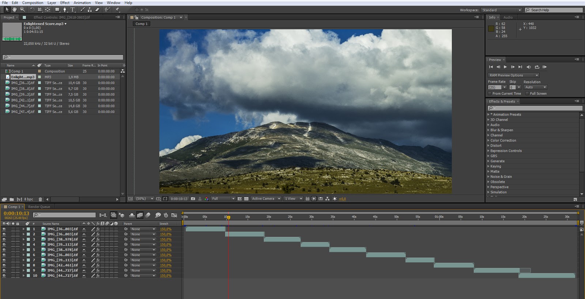Image resolution: width=585 pixels, height=299 pixels.
Task: Open the viewer magnification (50%) dropdown
Action: point(144,199)
